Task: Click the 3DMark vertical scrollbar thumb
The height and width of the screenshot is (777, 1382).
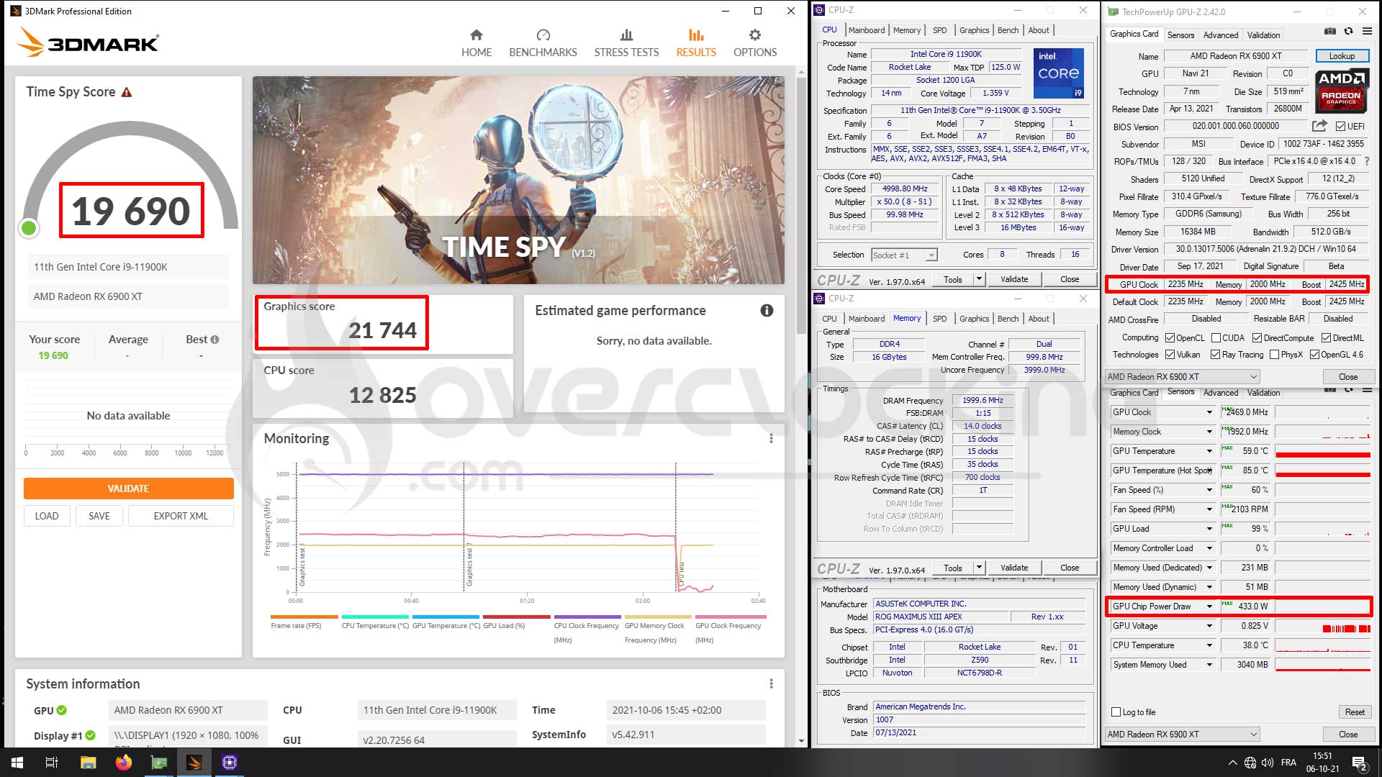Action: 801,205
